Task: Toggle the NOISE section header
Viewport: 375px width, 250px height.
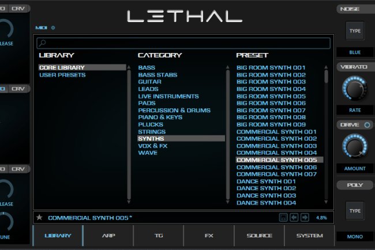Action: pyautogui.click(x=355, y=9)
